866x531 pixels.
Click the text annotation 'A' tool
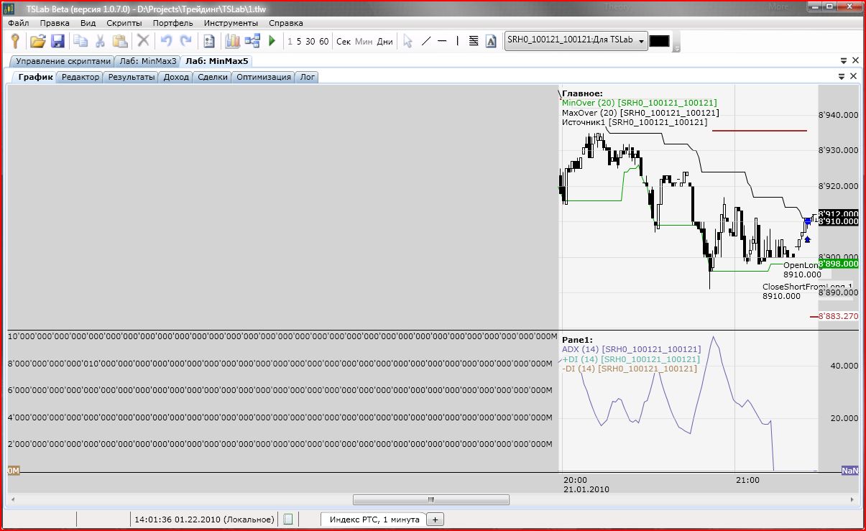click(x=492, y=41)
